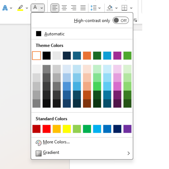Align text right
This screenshot has height=169, width=169.
coord(74,8)
